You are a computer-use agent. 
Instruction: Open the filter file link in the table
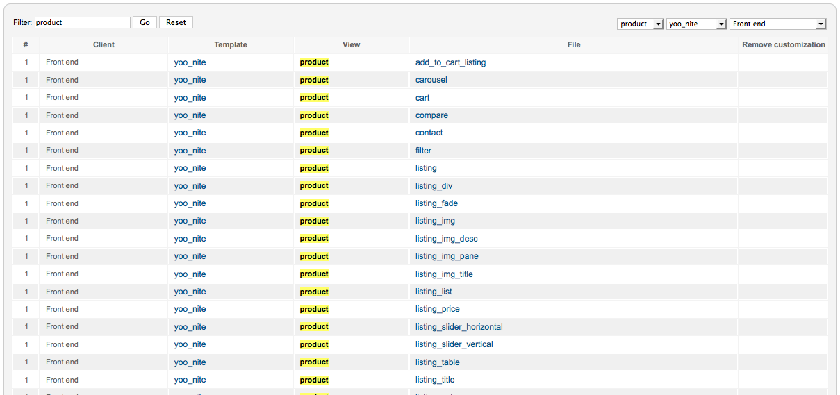pos(423,150)
